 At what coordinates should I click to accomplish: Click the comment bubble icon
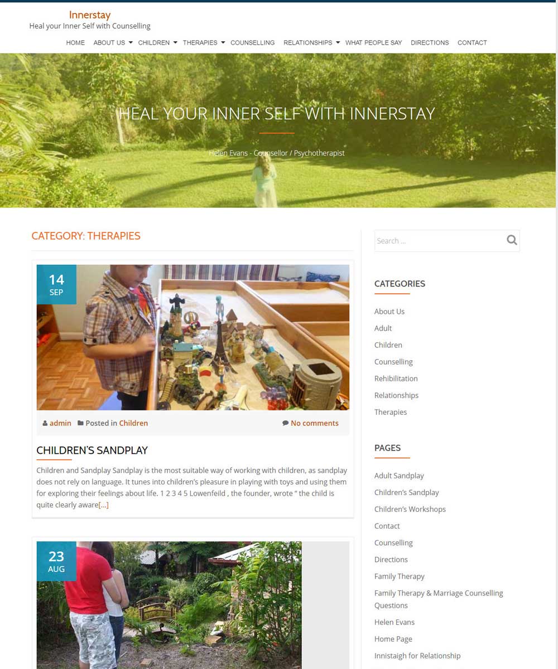(x=286, y=423)
